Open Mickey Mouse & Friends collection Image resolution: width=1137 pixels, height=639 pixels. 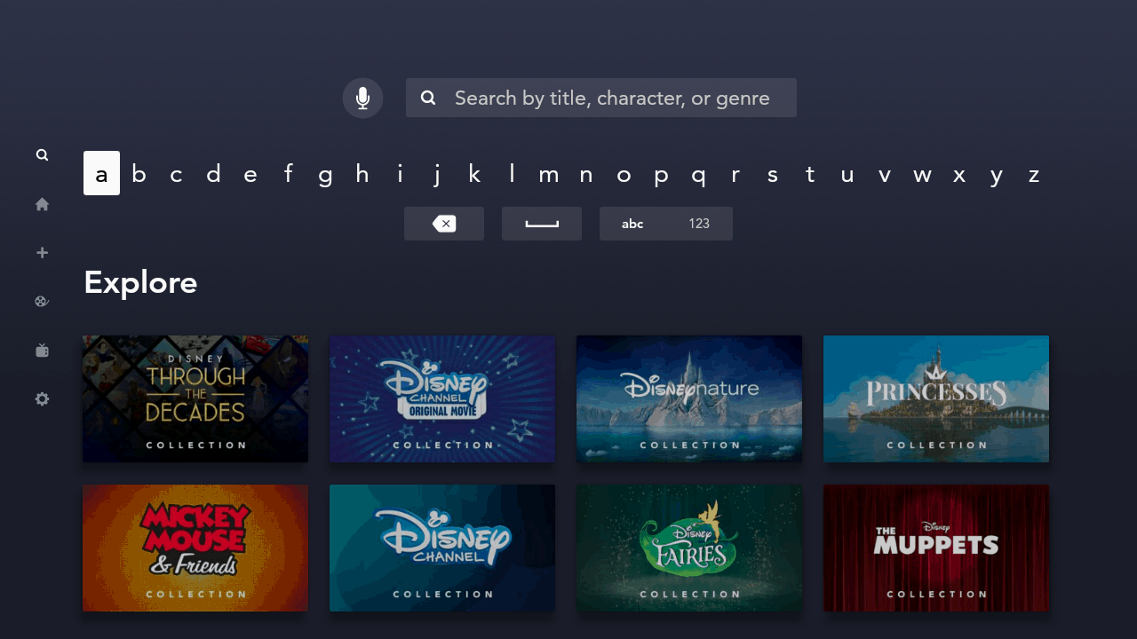point(195,548)
